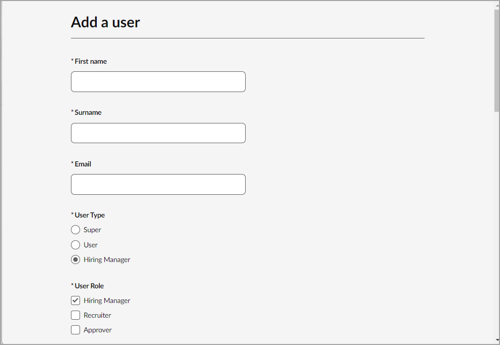
Task: Click the First name input field
Action: point(158,81)
